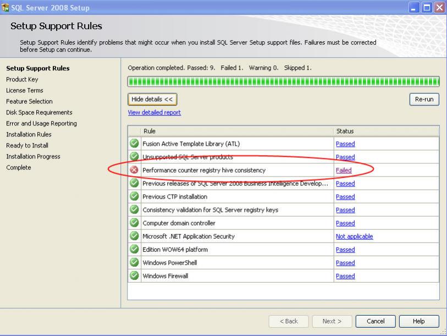Click the 'Windows PowerShell' rule text
Screen dimensions: 447x336
(170, 263)
